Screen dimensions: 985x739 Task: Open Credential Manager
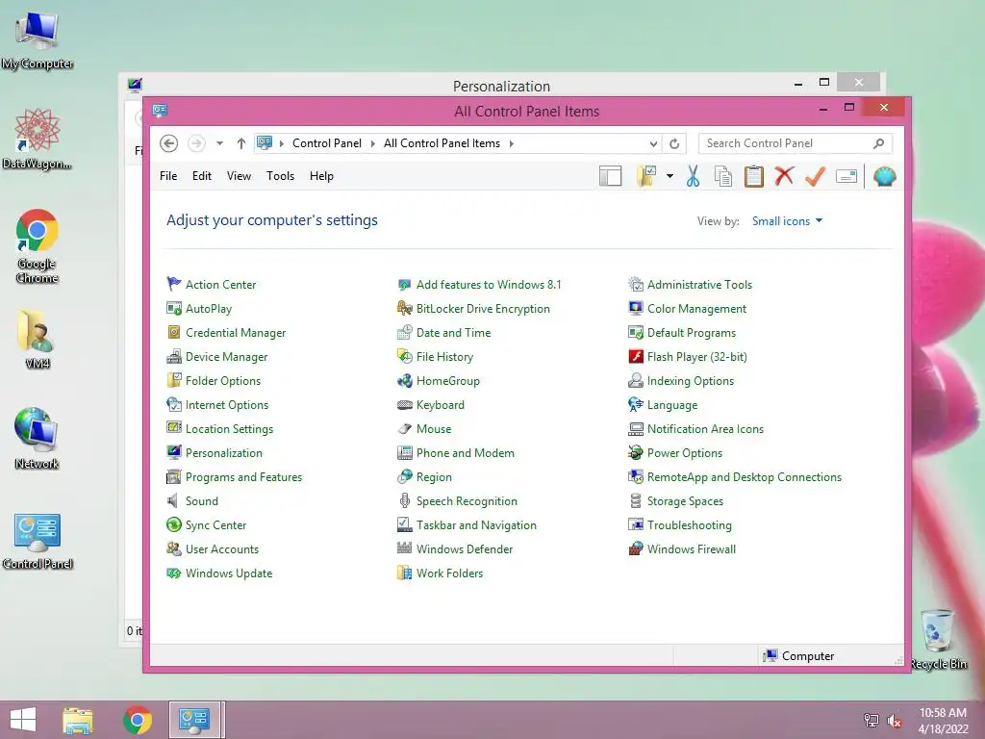(227, 333)
